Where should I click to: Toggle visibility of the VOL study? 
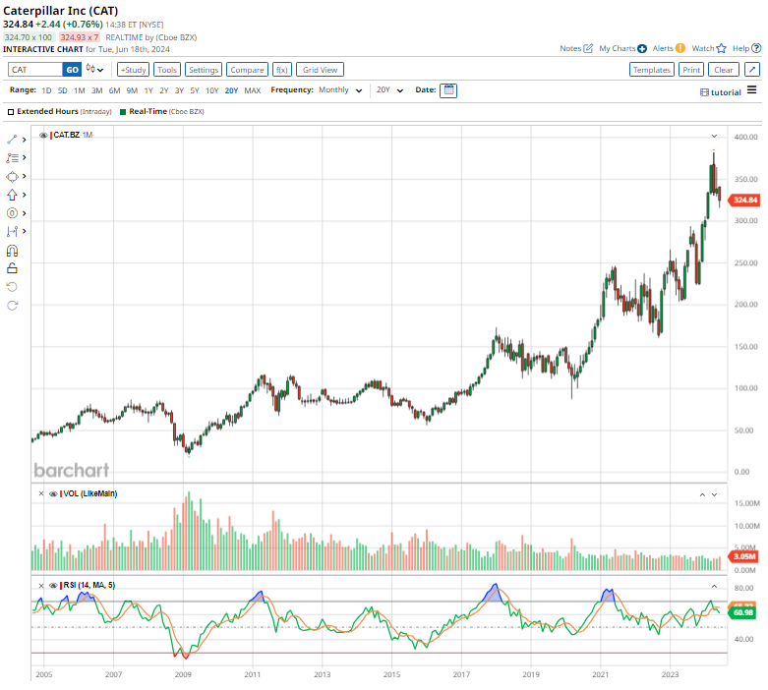[53, 493]
